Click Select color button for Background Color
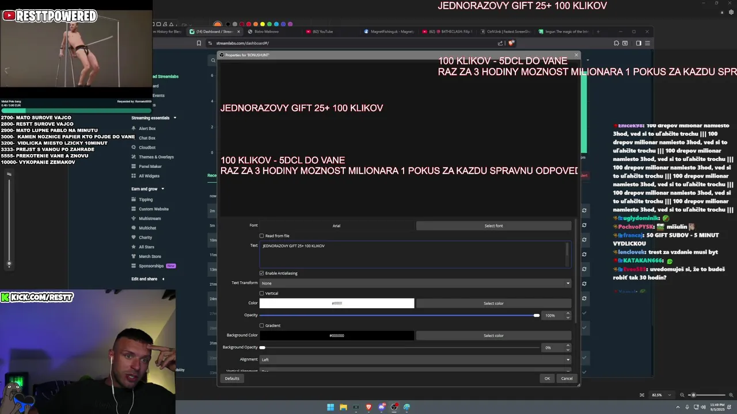 [x=493, y=335]
